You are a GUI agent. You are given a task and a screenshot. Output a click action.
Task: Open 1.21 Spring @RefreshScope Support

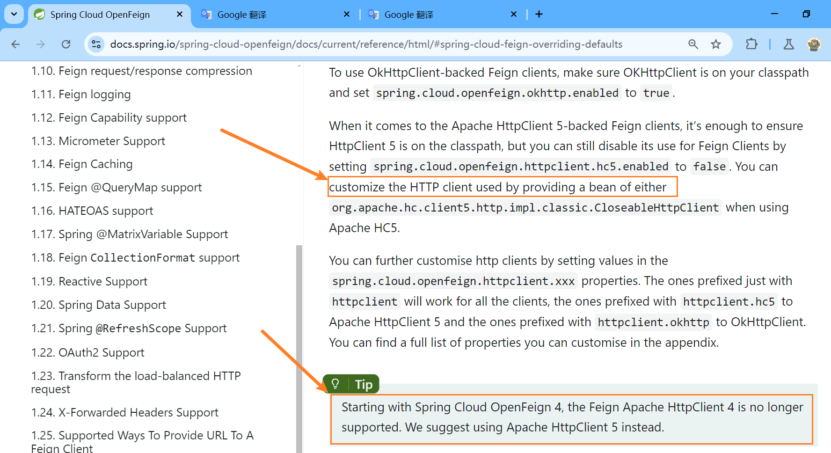tap(129, 329)
